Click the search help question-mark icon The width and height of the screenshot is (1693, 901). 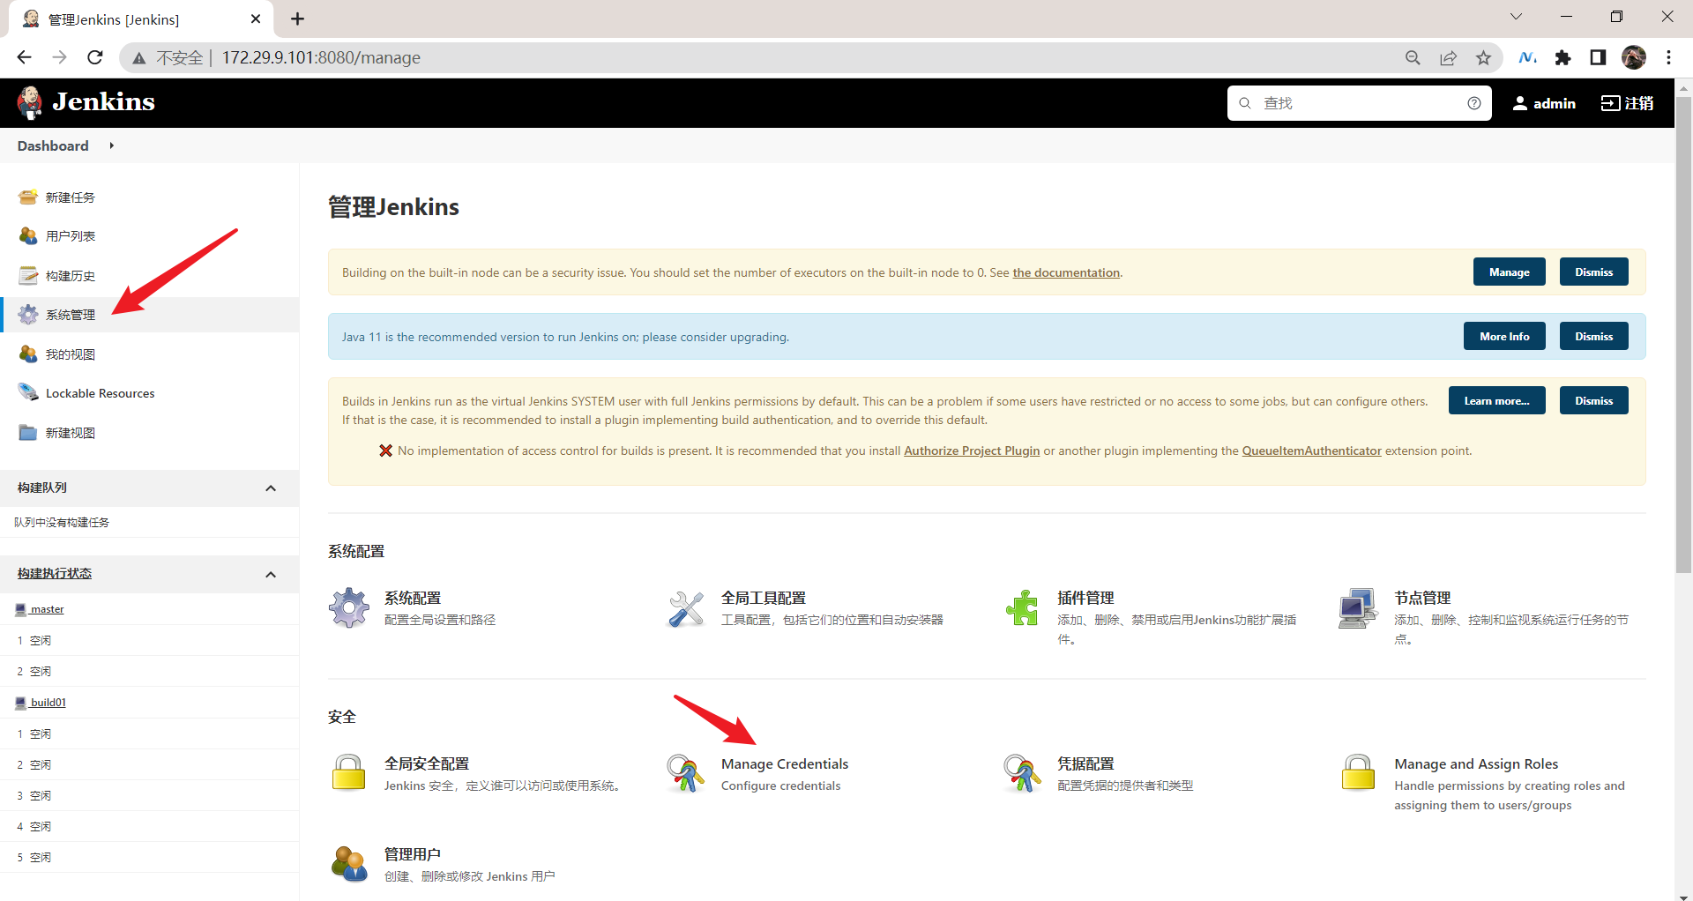click(x=1473, y=103)
